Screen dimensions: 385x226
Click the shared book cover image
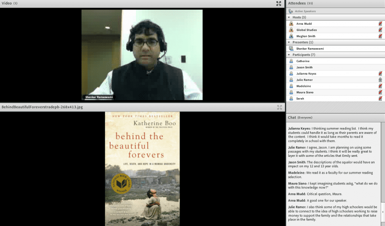142,169
